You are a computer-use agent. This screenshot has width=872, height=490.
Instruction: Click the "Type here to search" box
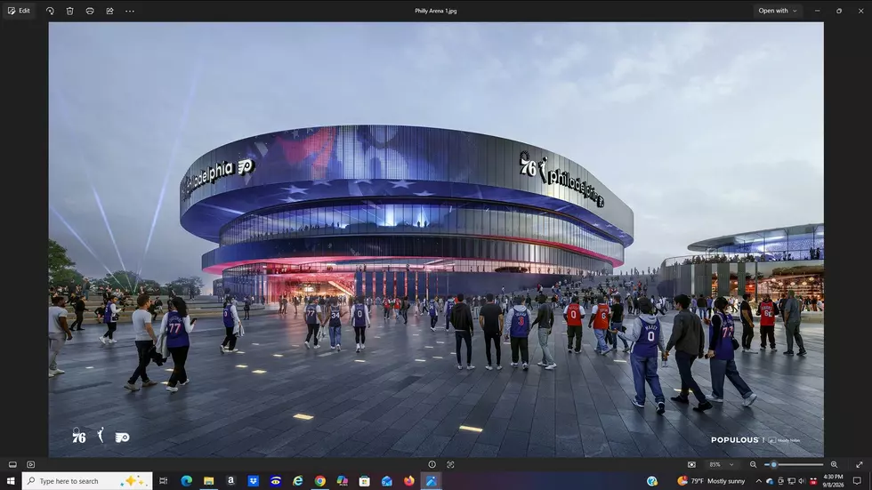[87, 480]
